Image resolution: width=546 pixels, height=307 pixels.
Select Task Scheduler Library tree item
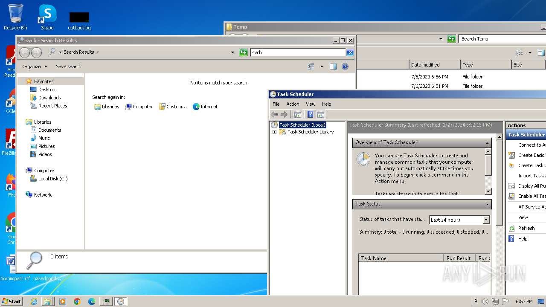click(x=311, y=132)
